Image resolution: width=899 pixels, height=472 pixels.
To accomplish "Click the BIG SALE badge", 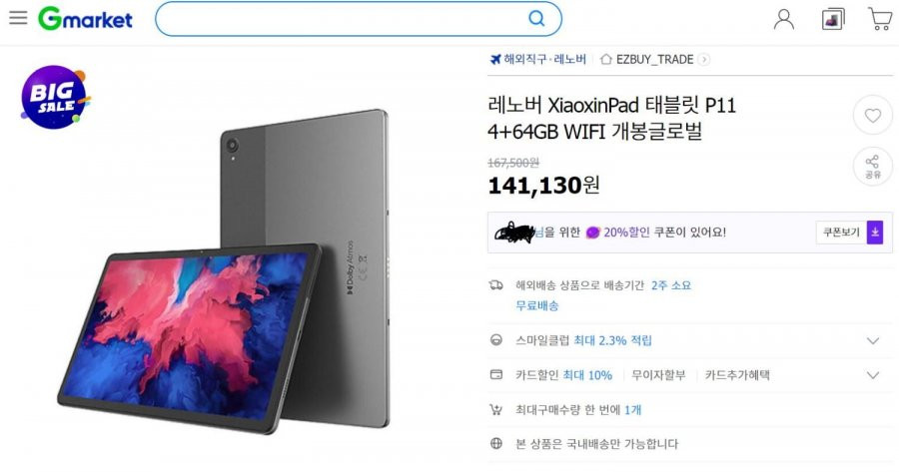I will coord(55,98).
